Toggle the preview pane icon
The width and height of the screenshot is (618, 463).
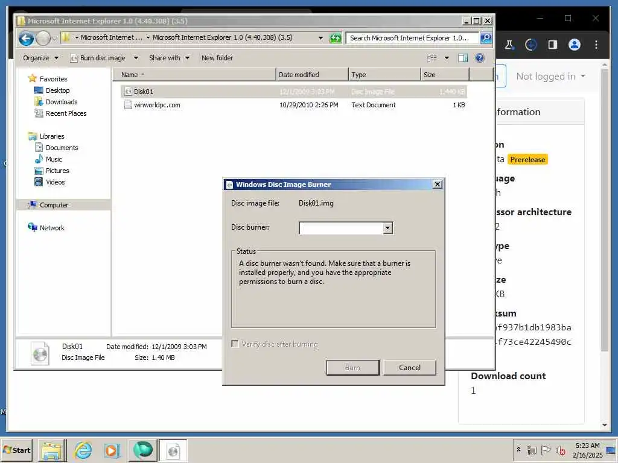(463, 58)
